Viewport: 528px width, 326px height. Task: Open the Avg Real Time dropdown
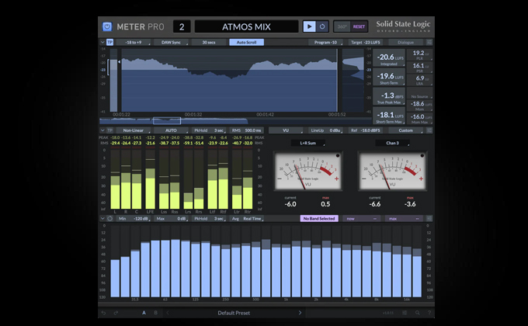[246, 219]
